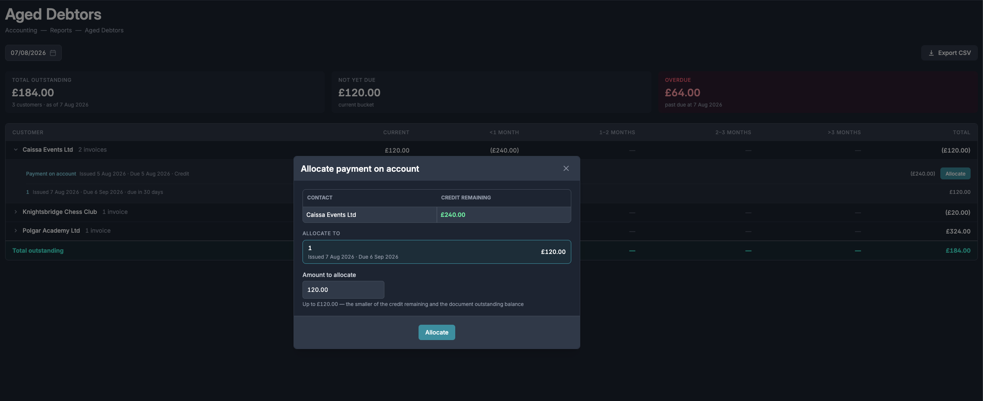Screen dimensions: 983x401
Task: Click the Caissa Events Ltd customer name
Action: pos(48,150)
